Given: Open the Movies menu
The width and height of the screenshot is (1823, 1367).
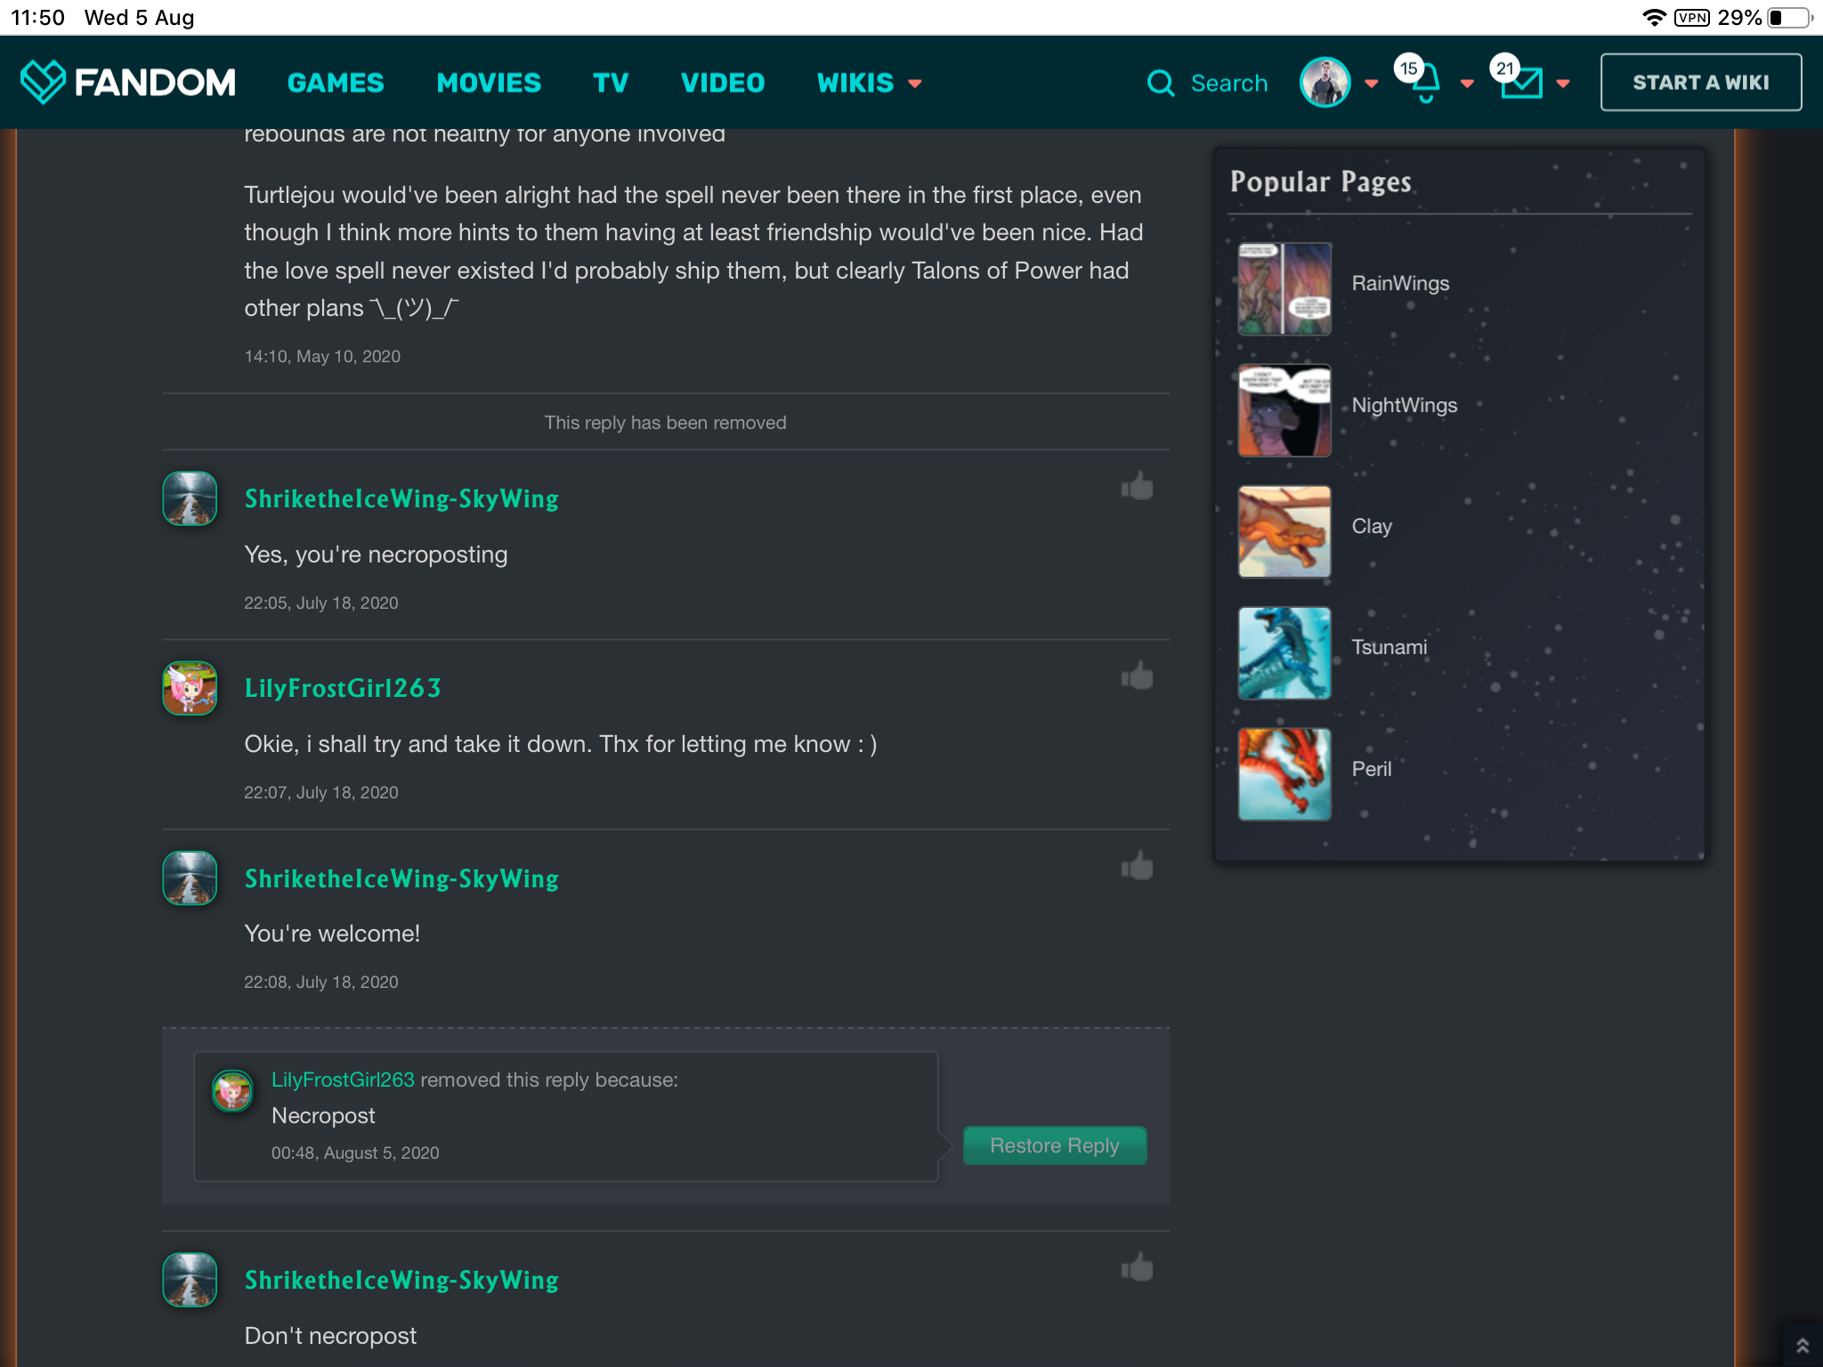Looking at the screenshot, I should pos(489,83).
